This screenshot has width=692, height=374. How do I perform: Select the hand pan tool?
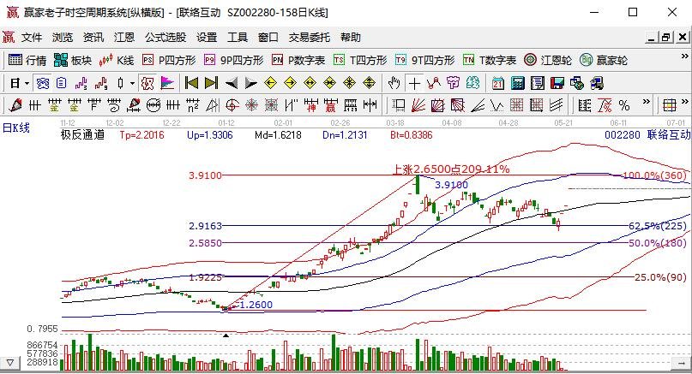394,83
